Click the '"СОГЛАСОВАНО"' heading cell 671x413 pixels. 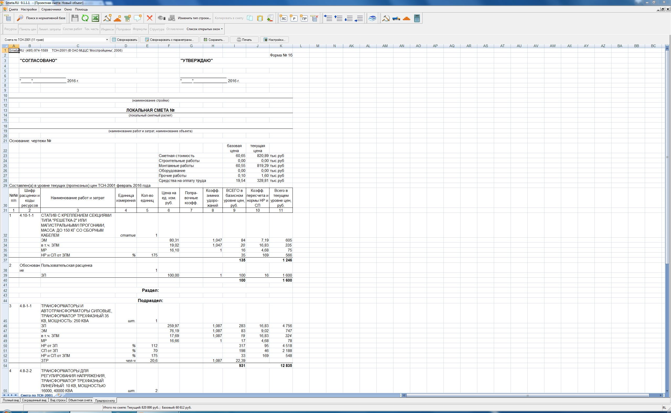click(38, 61)
